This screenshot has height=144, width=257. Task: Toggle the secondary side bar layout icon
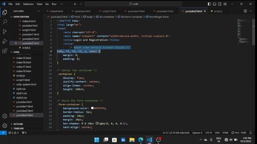coord(220,4)
